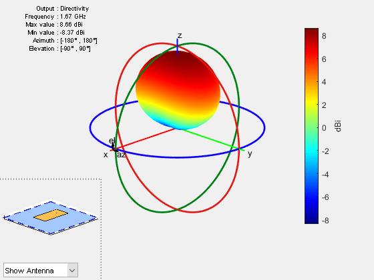Click the patch antenna thumbnail preview
374x280 pixels.
(x=51, y=217)
